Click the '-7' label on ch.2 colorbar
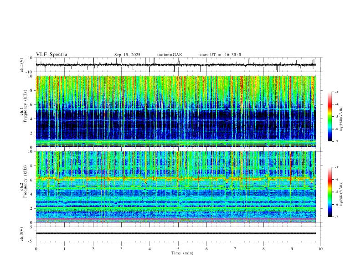 click(x=336, y=217)
